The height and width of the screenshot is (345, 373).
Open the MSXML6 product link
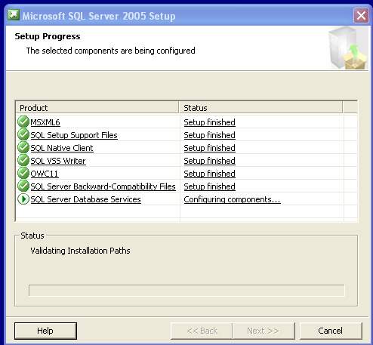click(45, 122)
